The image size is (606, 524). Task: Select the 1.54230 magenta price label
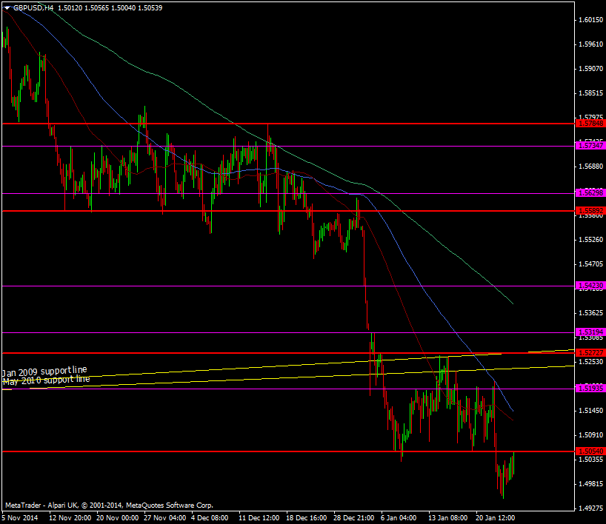coord(590,286)
